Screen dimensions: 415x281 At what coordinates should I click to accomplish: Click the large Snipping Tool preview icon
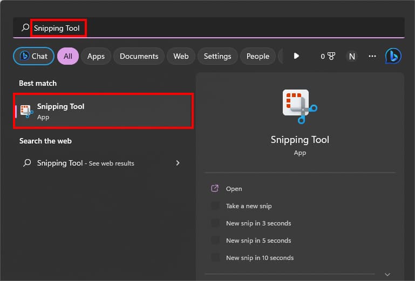point(300,107)
